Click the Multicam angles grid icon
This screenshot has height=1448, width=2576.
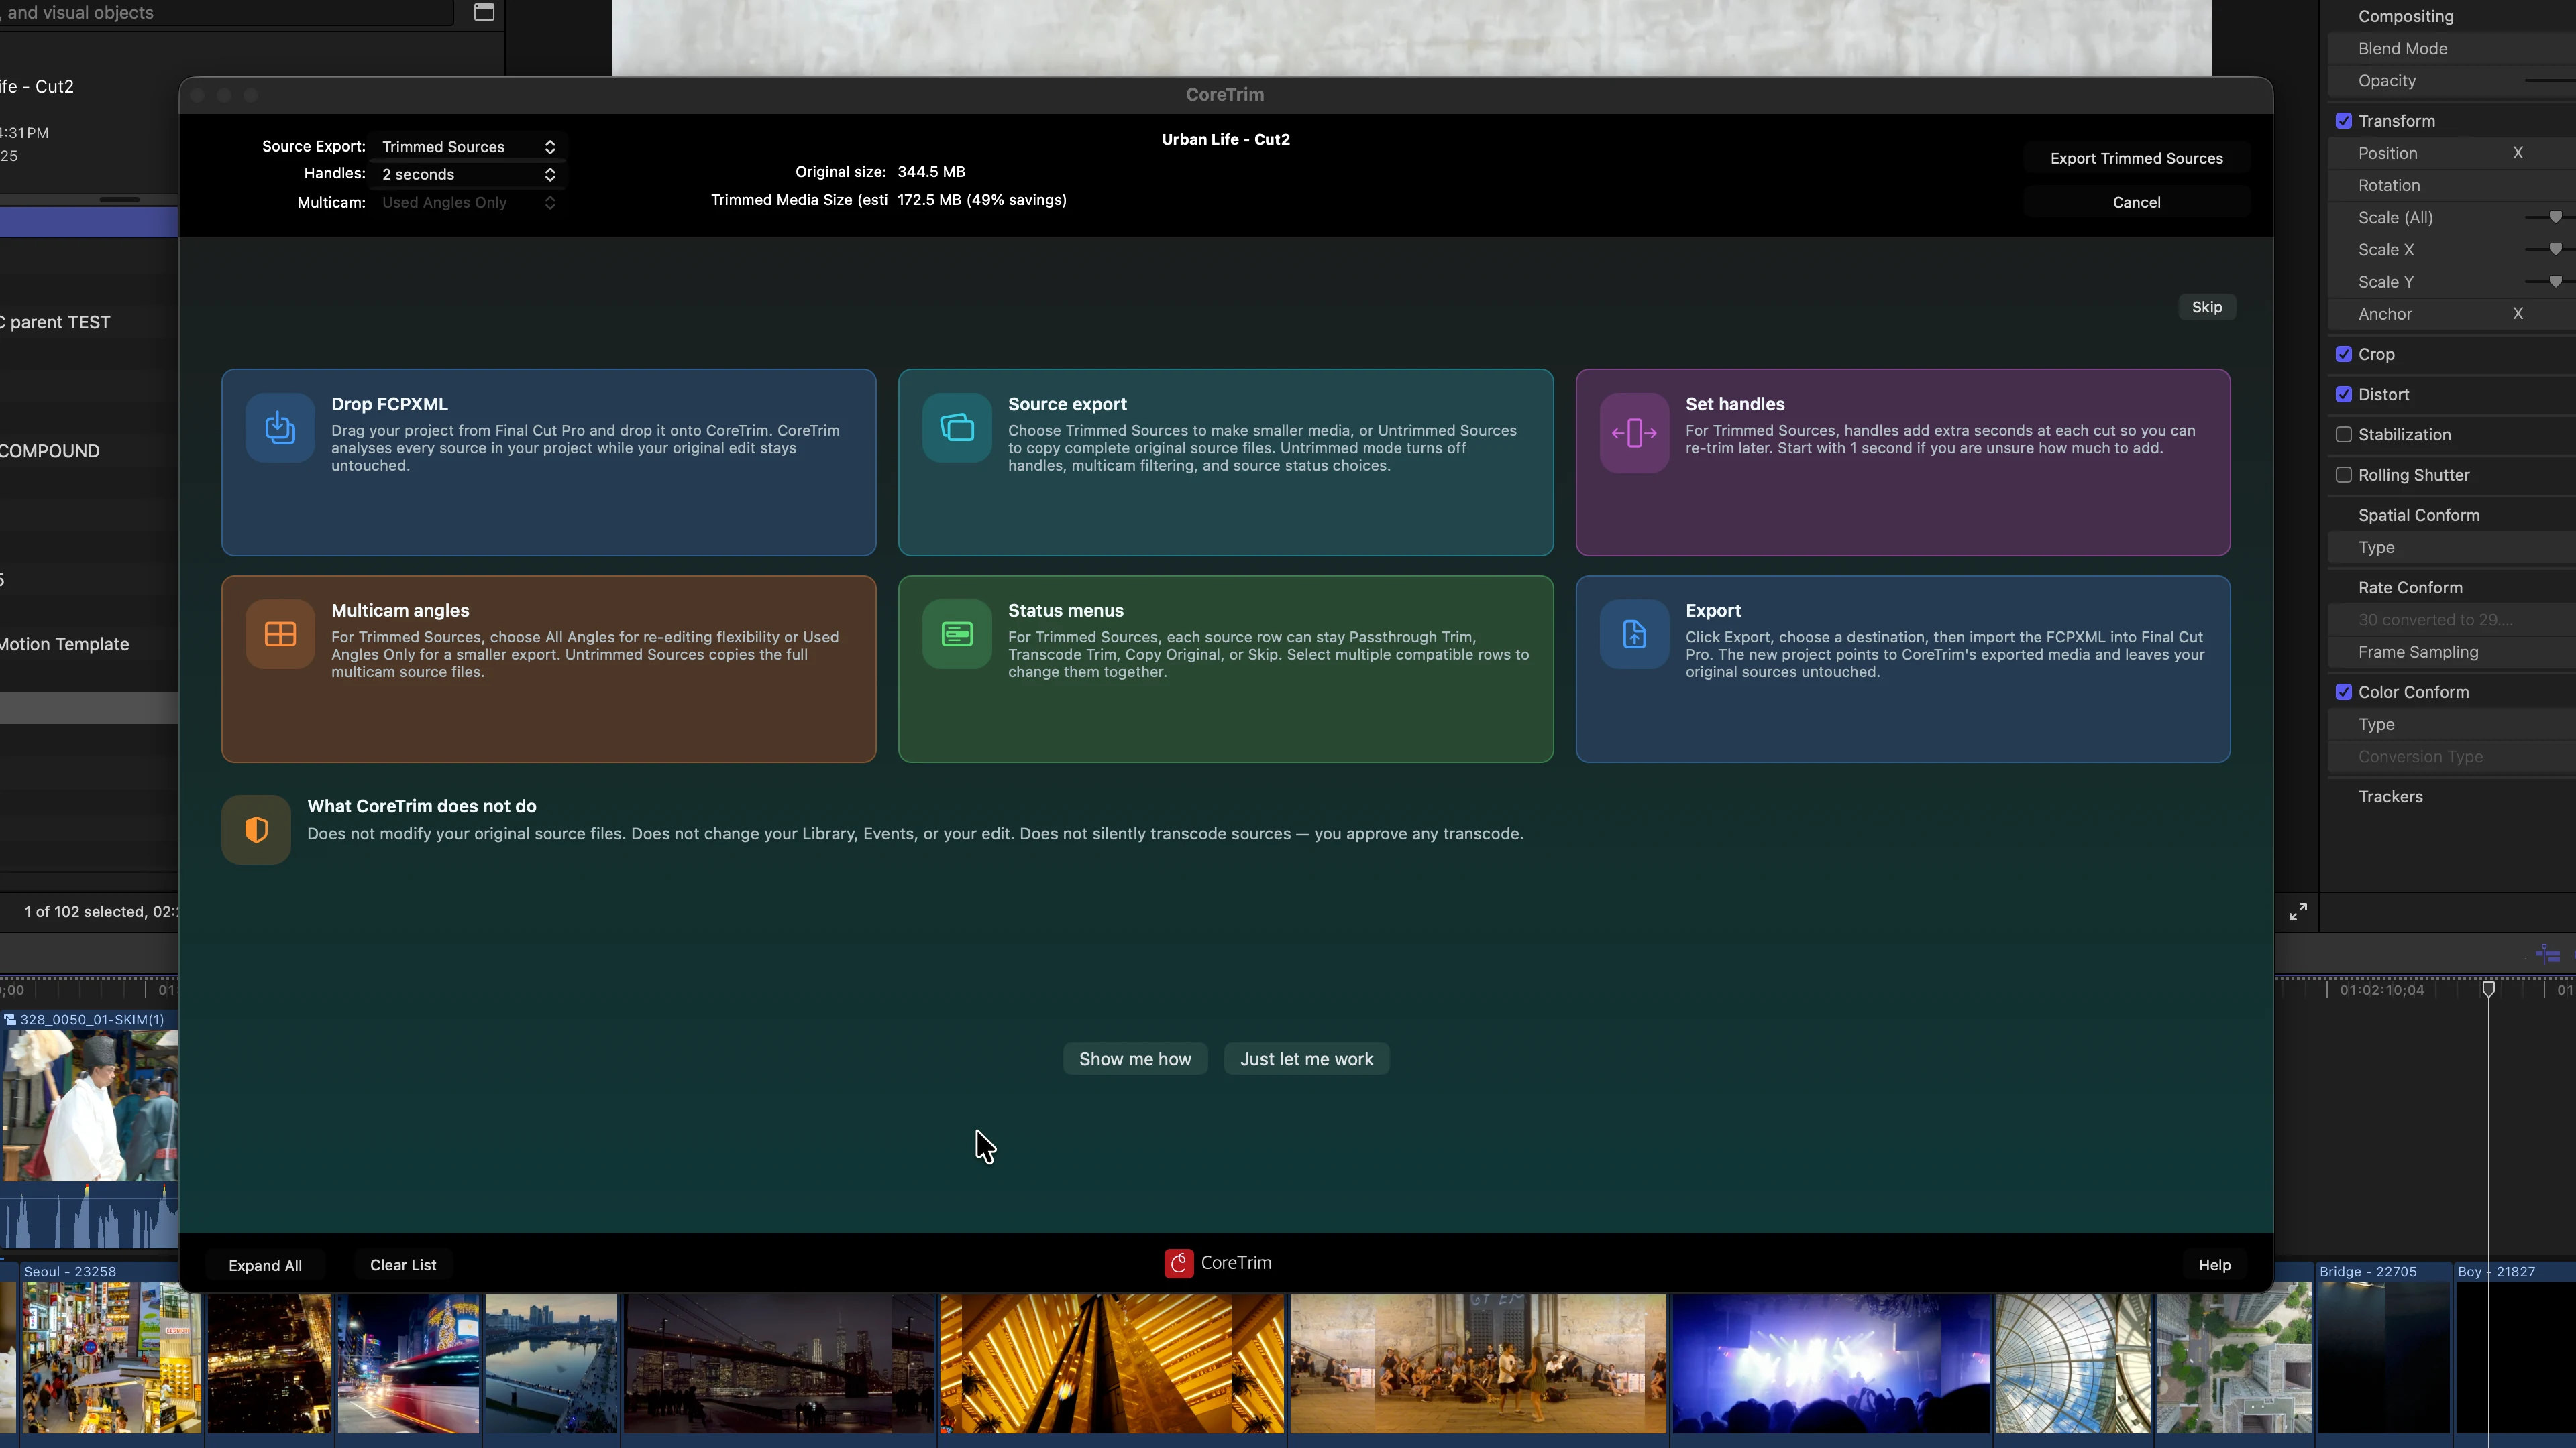coord(280,633)
